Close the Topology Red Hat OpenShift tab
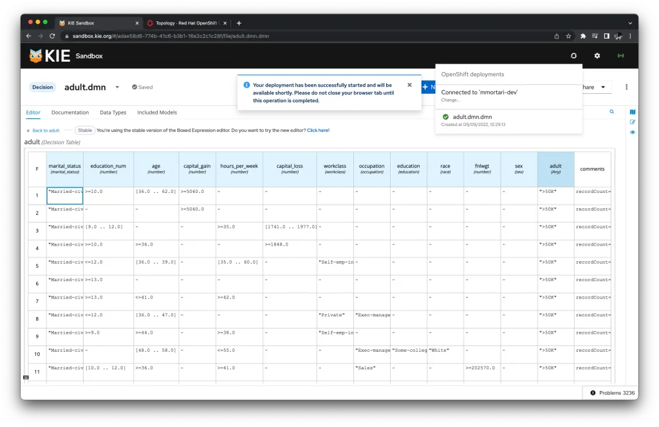The image size is (659, 427). [x=225, y=23]
